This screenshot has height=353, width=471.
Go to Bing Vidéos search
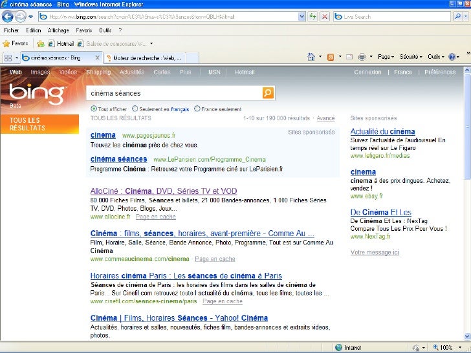click(x=68, y=72)
